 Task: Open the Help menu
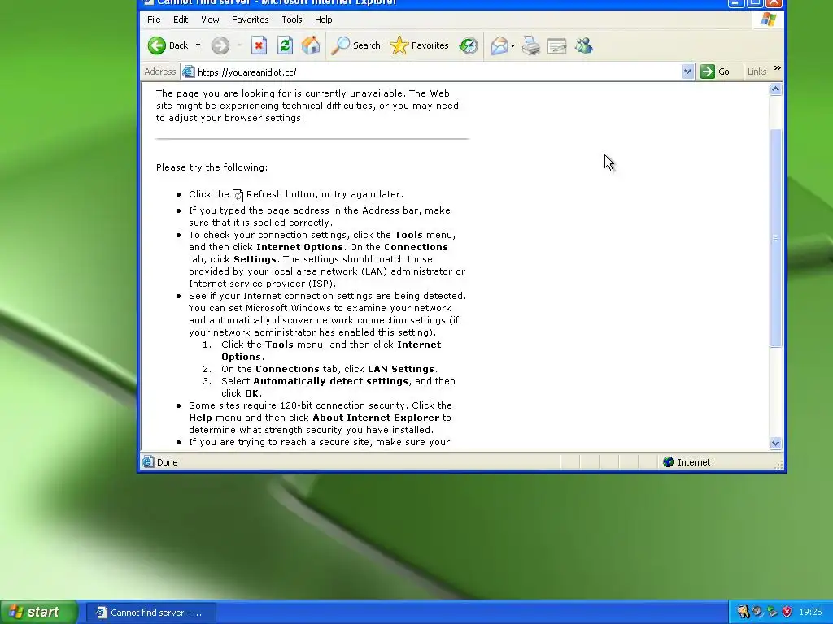[x=323, y=19]
